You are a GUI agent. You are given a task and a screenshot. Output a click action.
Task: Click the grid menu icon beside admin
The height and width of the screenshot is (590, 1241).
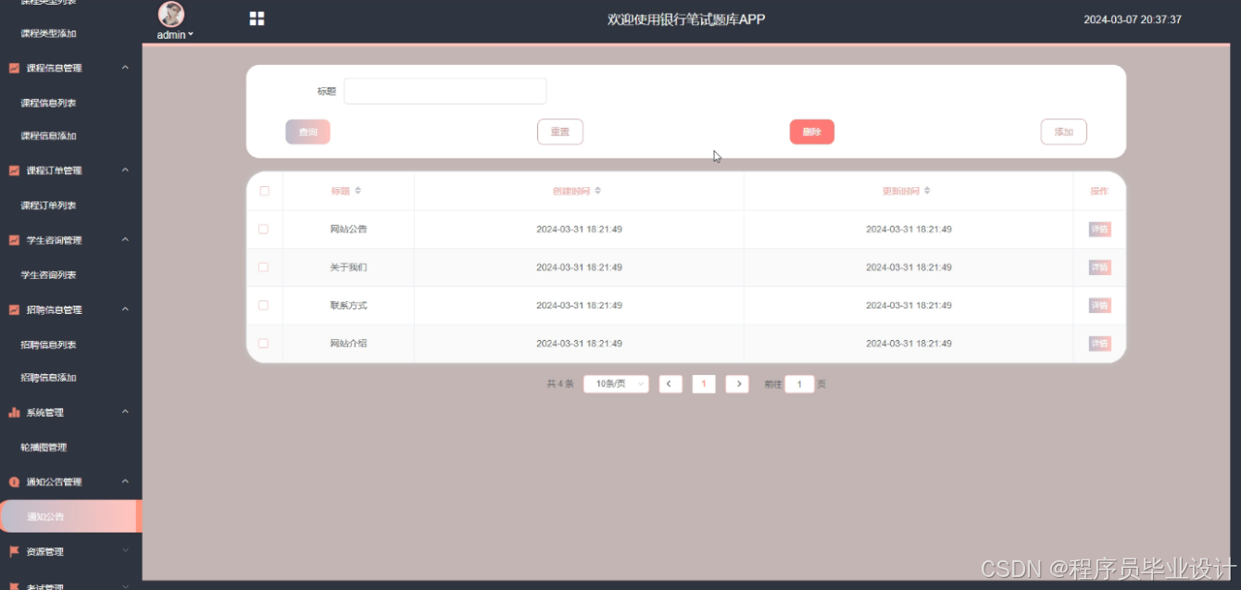(x=257, y=19)
